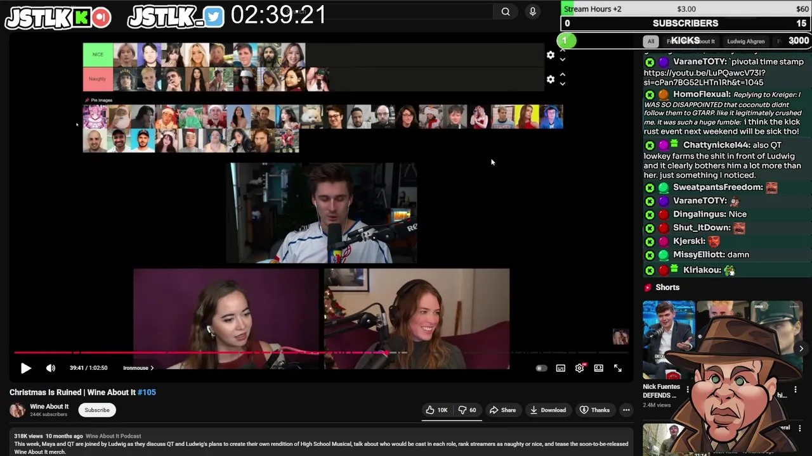Mute the video using the speaker icon
This screenshot has height=456, width=812.
pos(51,368)
